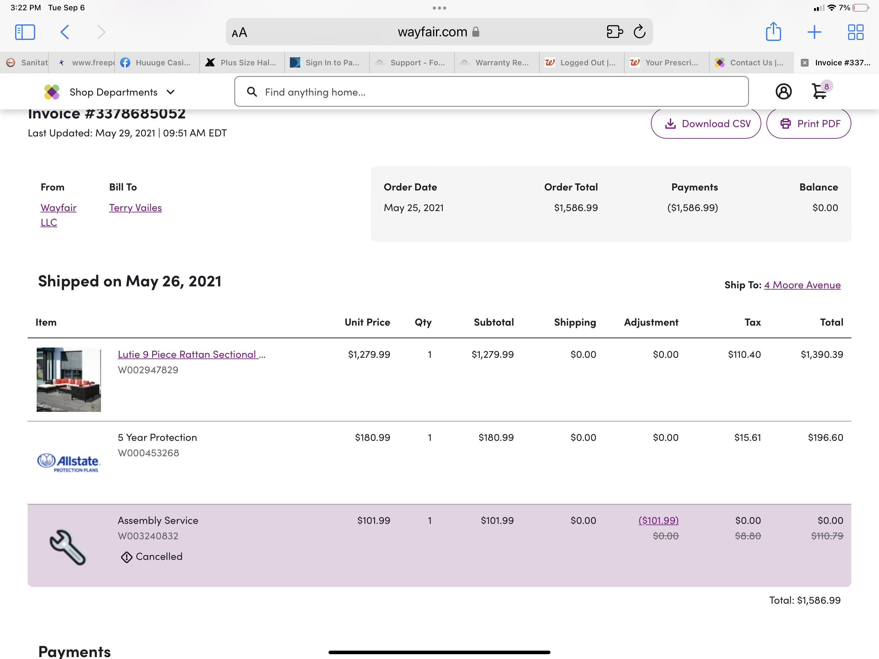The image size is (879, 659).
Task: Open the account profile icon
Action: (x=784, y=92)
